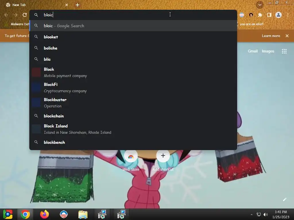
Task: Open the clock showing 1:41 PM
Action: click(x=281, y=214)
